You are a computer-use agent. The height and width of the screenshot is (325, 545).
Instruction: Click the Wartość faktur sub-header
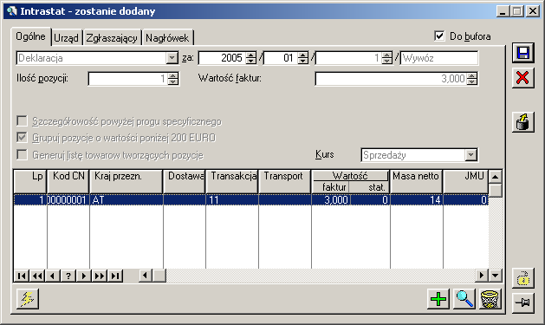click(x=330, y=187)
